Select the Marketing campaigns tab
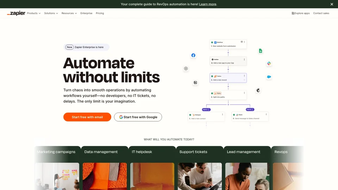Image resolution: width=338 pixels, height=190 pixels. (56, 152)
